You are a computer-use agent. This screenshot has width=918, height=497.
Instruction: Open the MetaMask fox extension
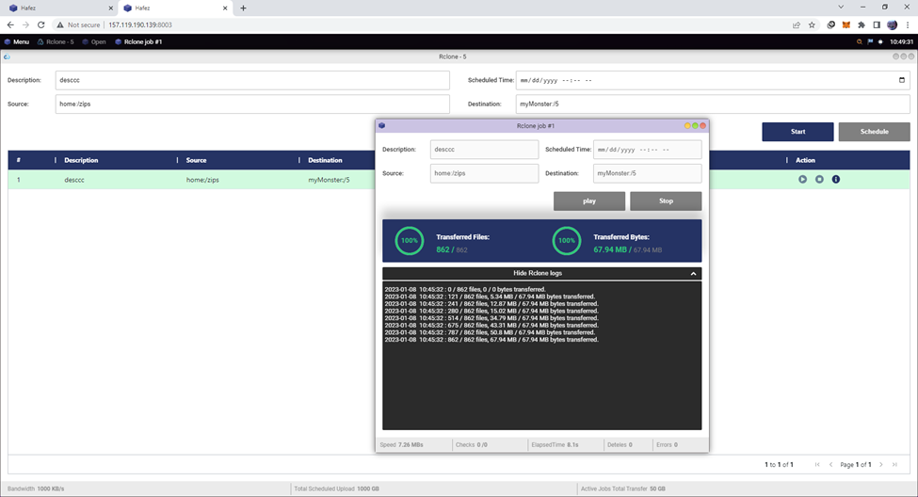pyautogui.click(x=846, y=24)
